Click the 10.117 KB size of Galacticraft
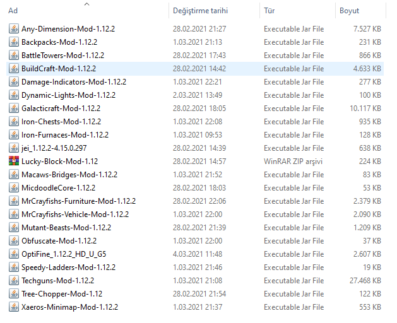Viewport: 397px width, 323px height. pyautogui.click(x=365, y=109)
